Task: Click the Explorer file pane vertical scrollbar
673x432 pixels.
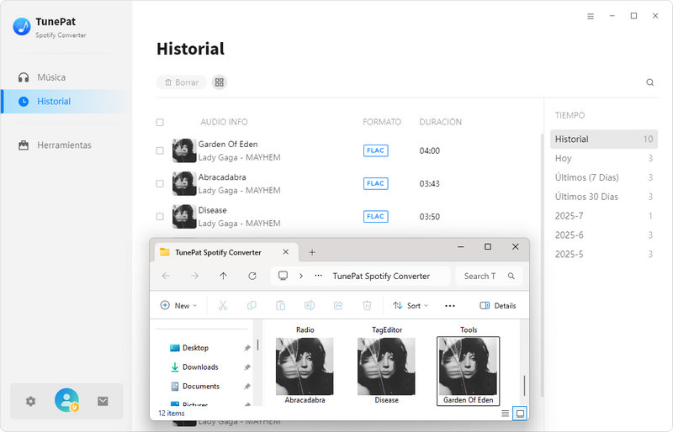Action: (x=524, y=386)
